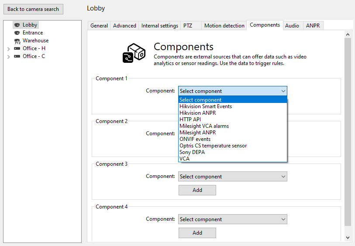Open the Motion detection tab
The height and width of the screenshot is (246, 355).
[224, 26]
